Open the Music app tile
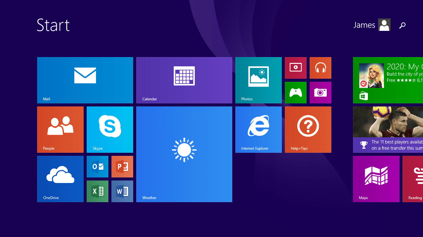This screenshot has height=237, width=423. click(x=320, y=68)
